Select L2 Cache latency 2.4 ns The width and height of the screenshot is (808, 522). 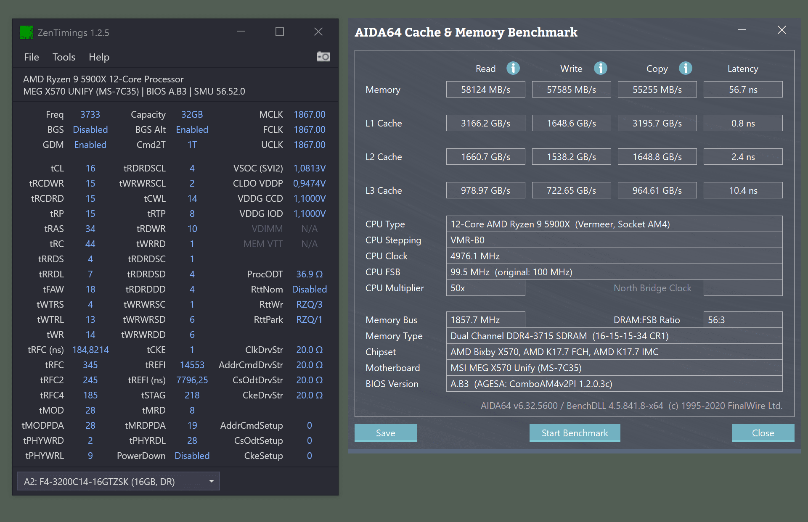[x=743, y=157]
